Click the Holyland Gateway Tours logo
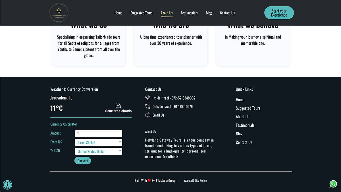341x192 pixels. (x=59, y=13)
